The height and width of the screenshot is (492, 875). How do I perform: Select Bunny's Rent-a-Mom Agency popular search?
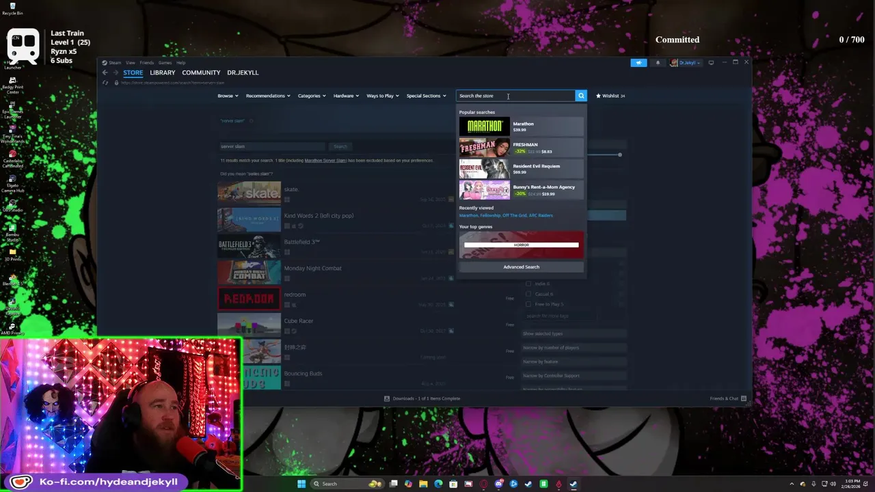tap(522, 190)
